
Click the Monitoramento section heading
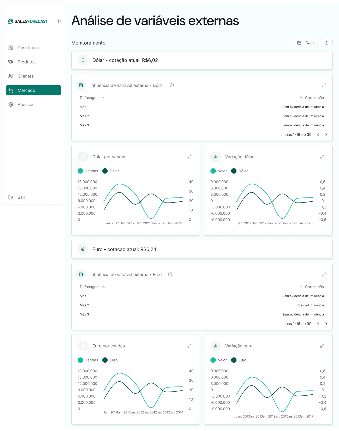tap(89, 43)
